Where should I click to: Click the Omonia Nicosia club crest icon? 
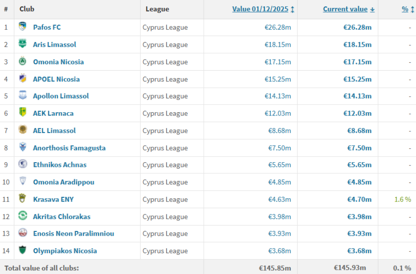pyautogui.click(x=23, y=61)
